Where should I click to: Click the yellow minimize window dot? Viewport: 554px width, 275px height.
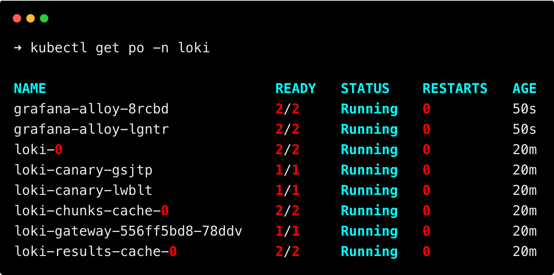click(x=31, y=18)
